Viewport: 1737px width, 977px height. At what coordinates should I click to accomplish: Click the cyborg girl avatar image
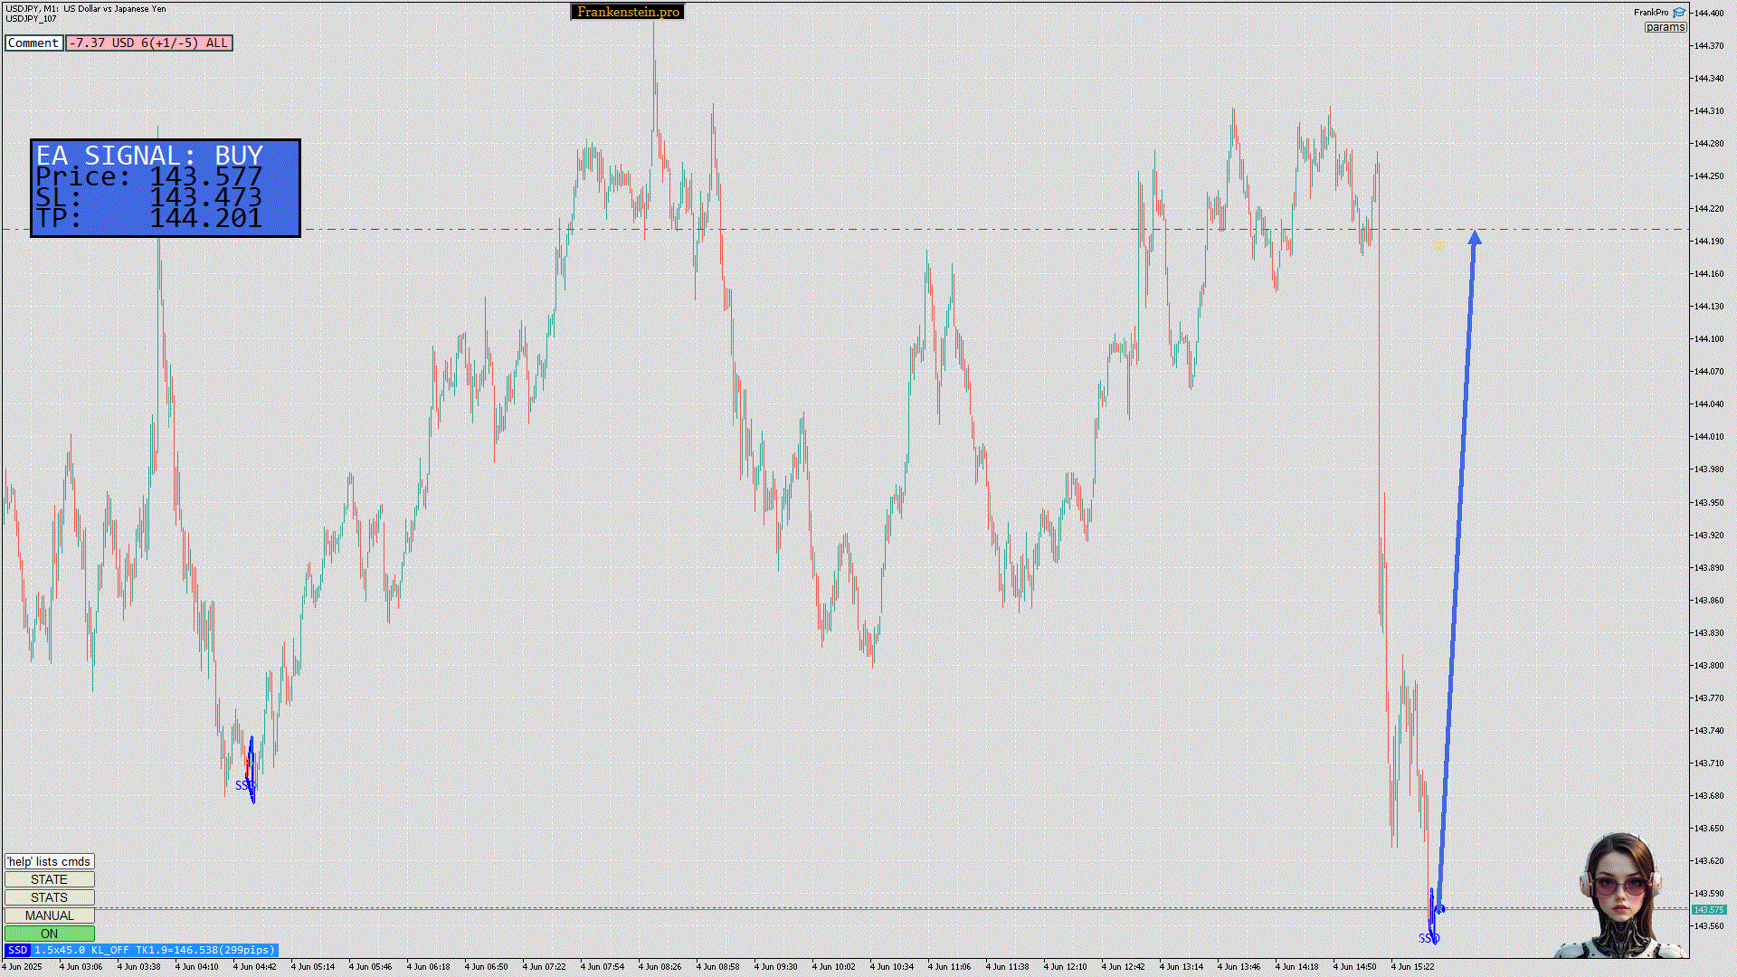coord(1621,896)
